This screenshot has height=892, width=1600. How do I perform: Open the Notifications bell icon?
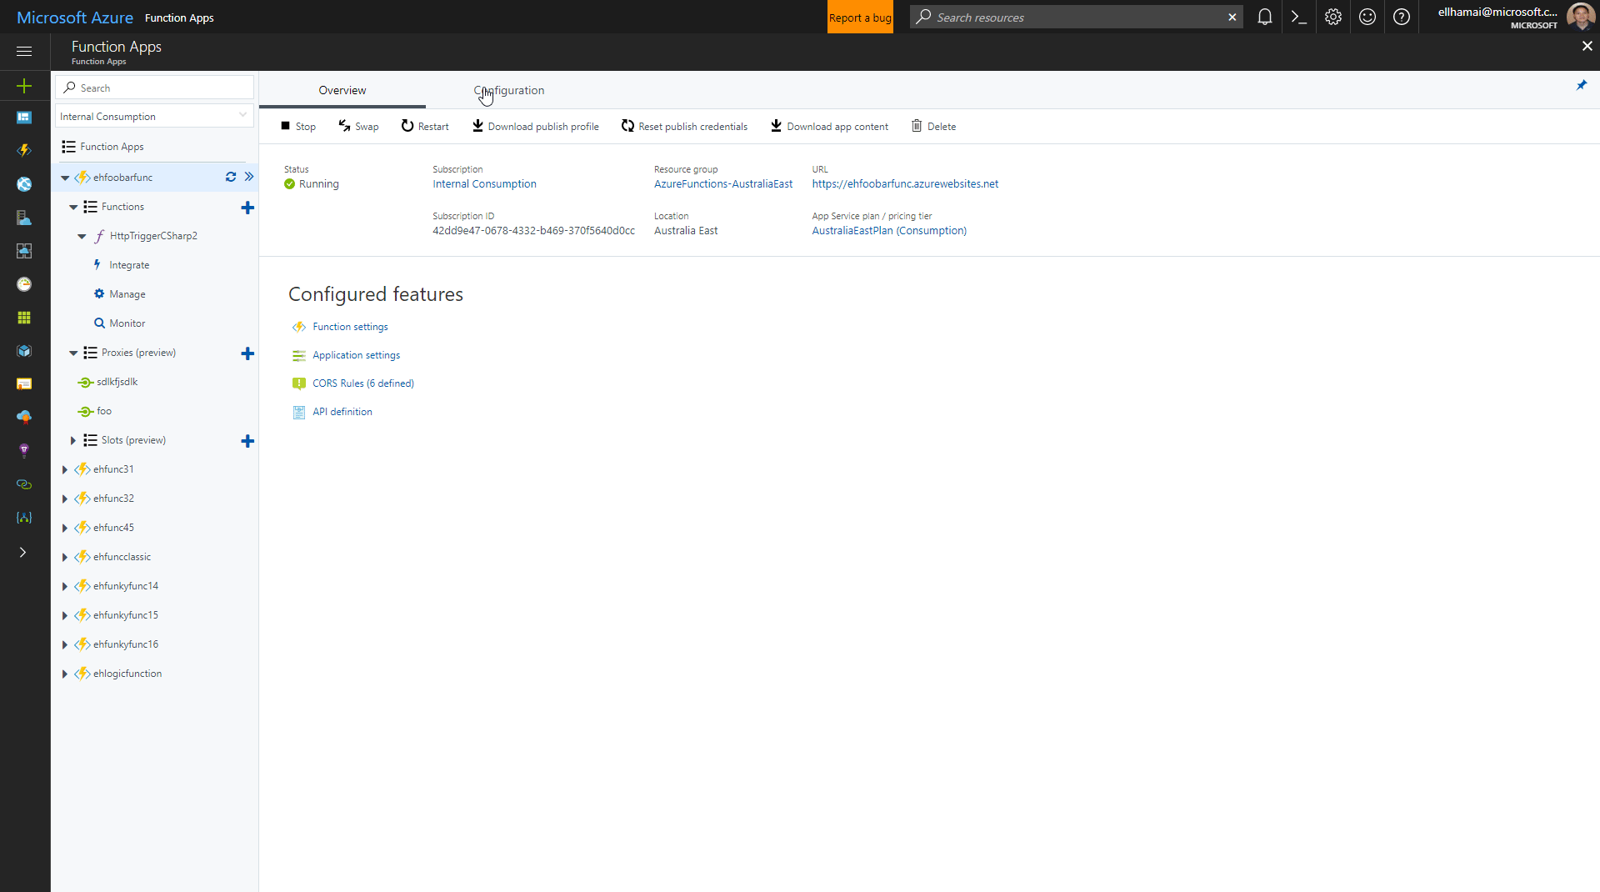click(x=1264, y=17)
